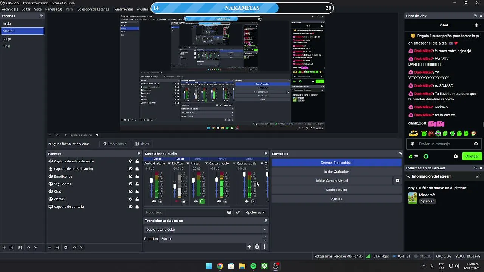The height and width of the screenshot is (272, 484).
Task: Open the chat users icon beside the Chat title
Action: (x=476, y=25)
